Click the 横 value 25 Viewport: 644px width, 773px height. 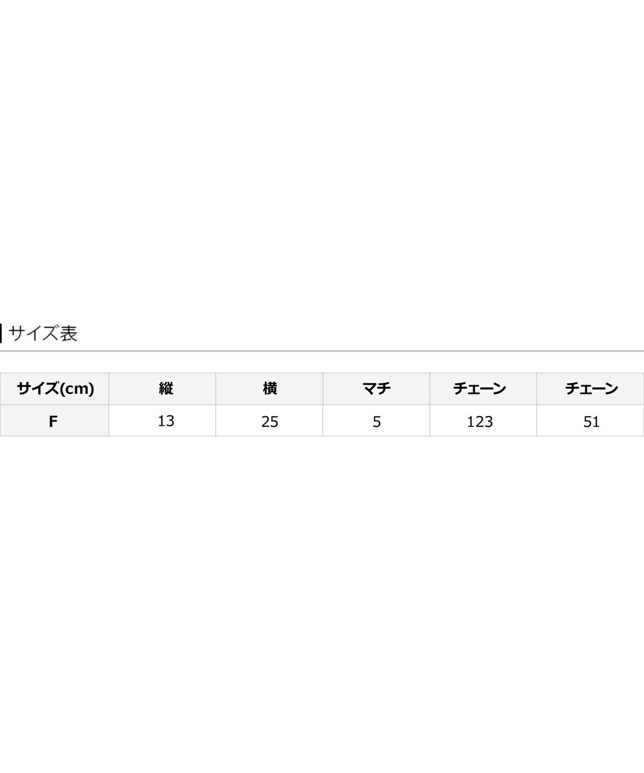click(x=269, y=421)
